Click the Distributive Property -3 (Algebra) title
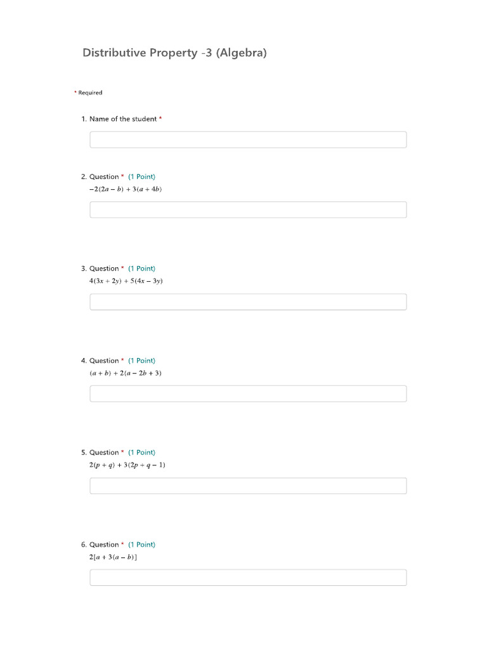Screen dimensions: 487x650 [174, 53]
